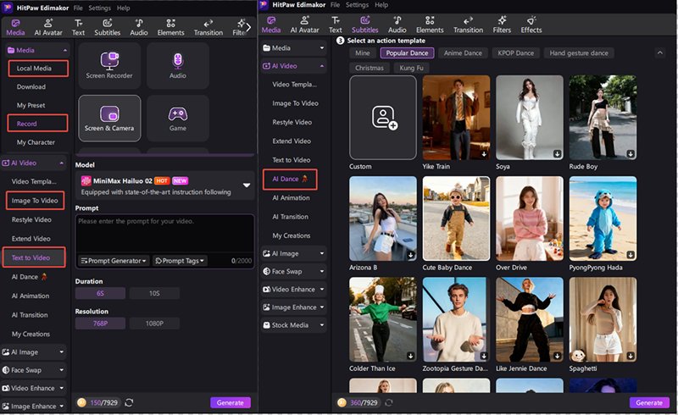The width and height of the screenshot is (678, 415).
Task: Select the Cute Baby Dance template
Action: tap(456, 219)
